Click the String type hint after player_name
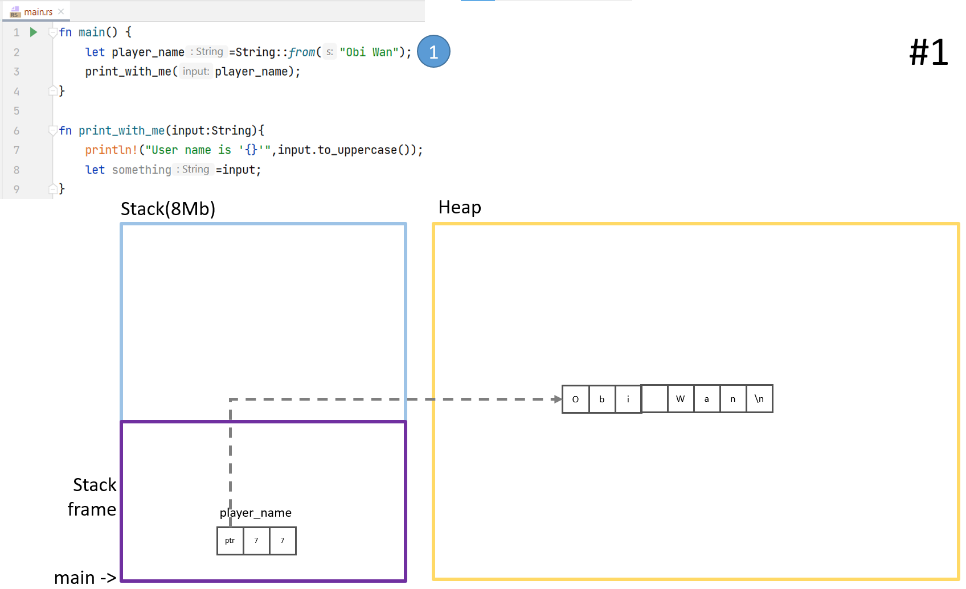This screenshot has width=966, height=589. coord(208,52)
